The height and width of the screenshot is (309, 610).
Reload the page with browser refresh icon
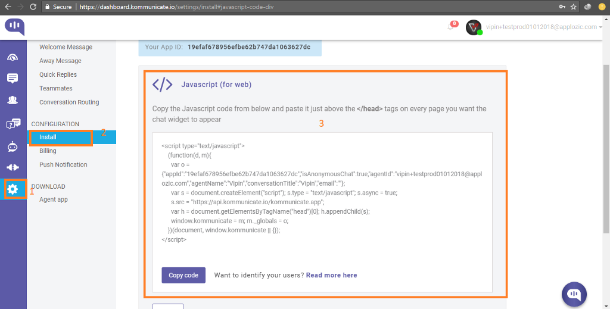coord(33,7)
